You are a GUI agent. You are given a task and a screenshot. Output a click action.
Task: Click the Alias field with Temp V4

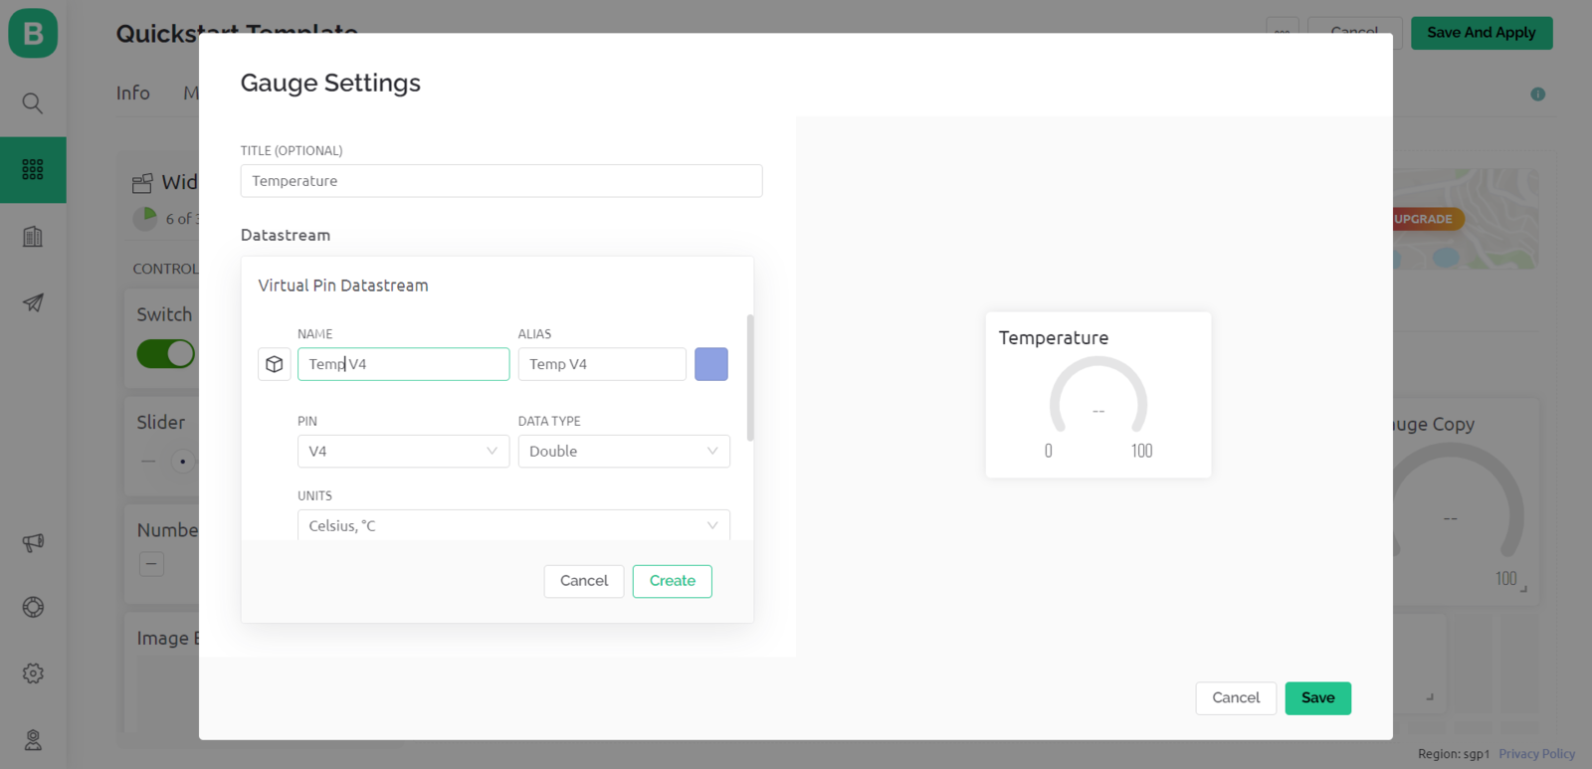(x=602, y=364)
